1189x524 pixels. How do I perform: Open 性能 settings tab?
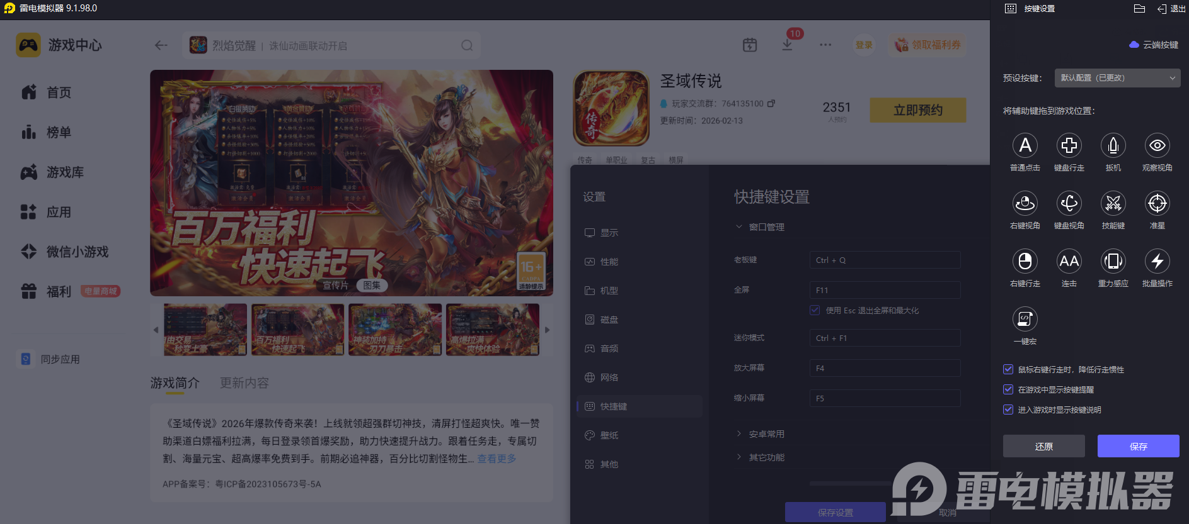pos(640,262)
